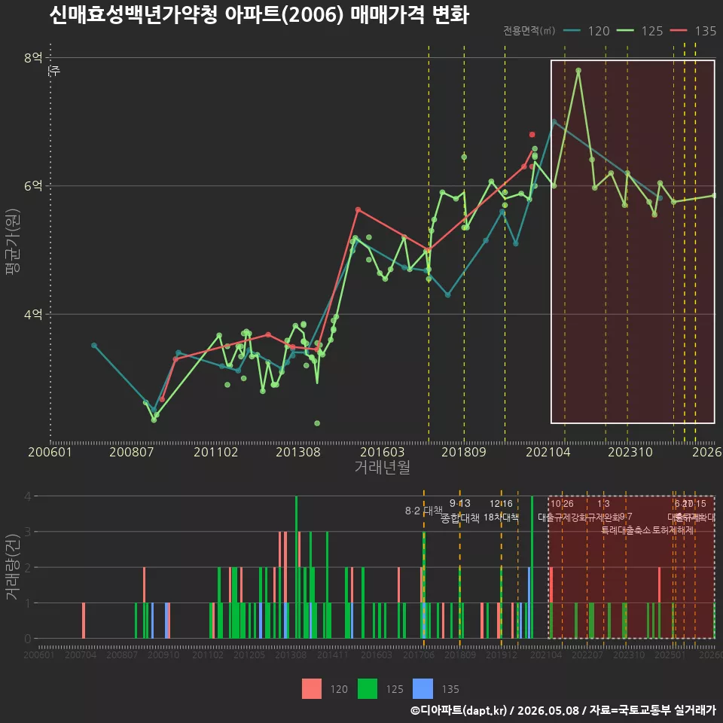Click 201205 tick label on volume chart
This screenshot has width=723, height=723.
249,654
